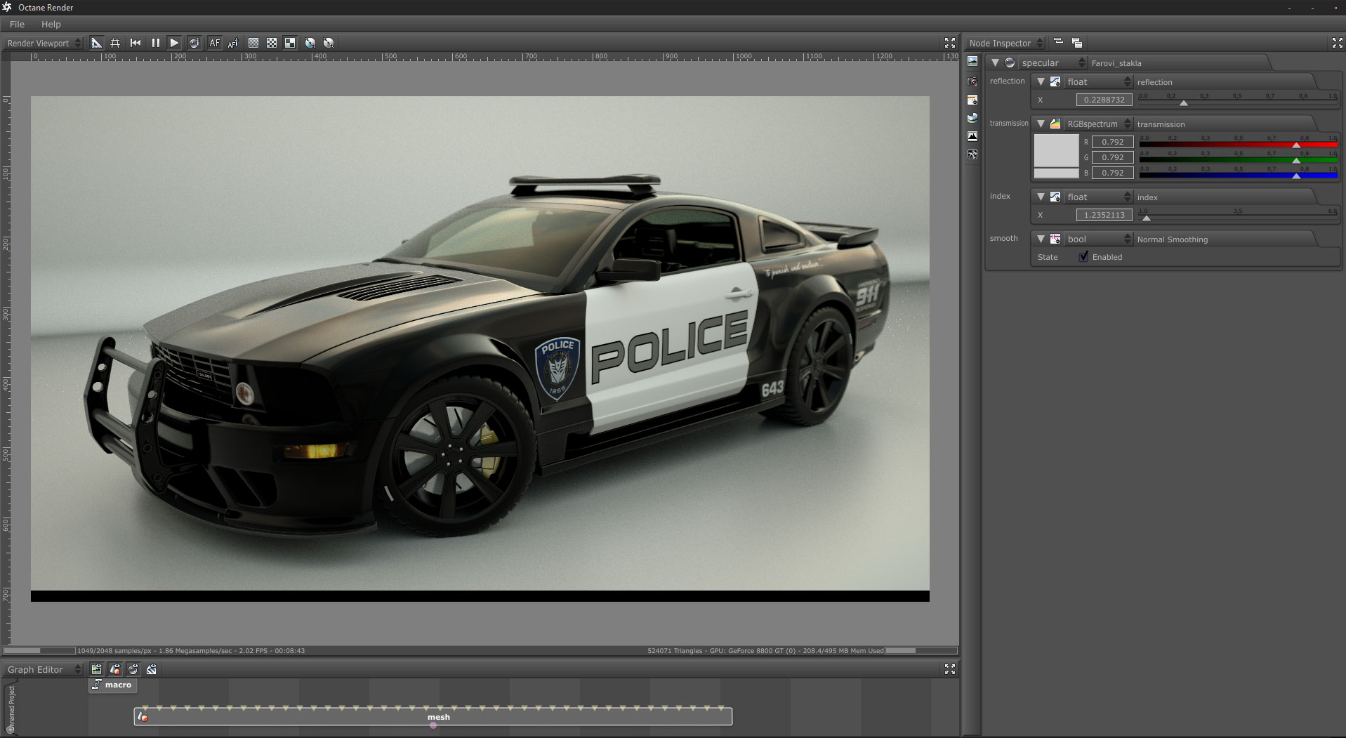Open the Help menu
This screenshot has height=738, width=1346.
[51, 24]
